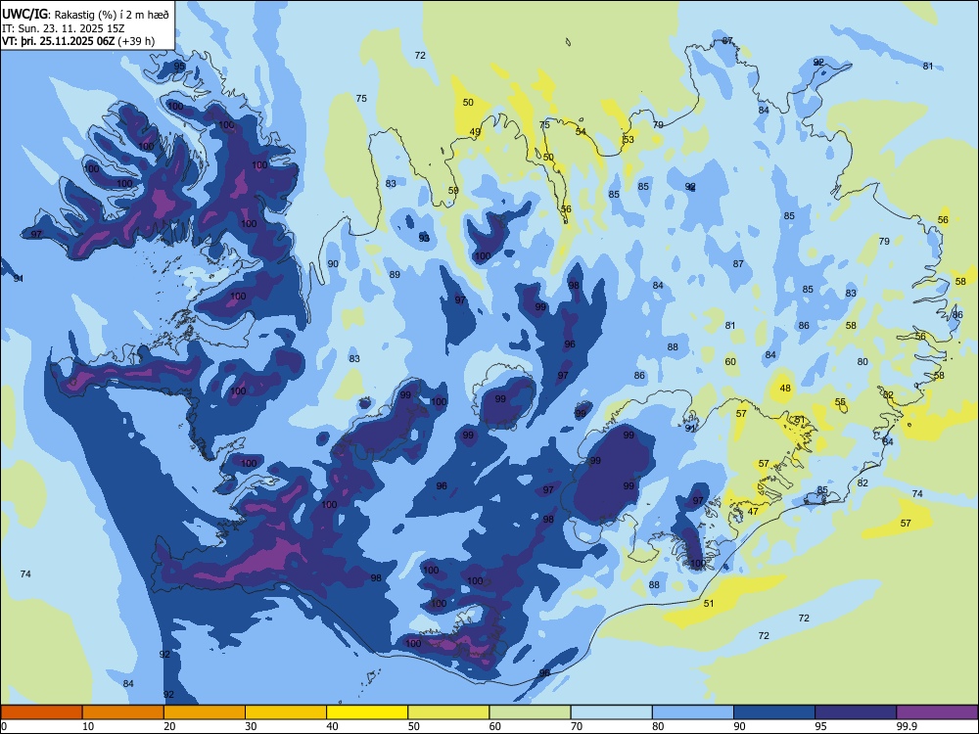Image resolution: width=979 pixels, height=734 pixels.
Task: Click the map value '95' in the Westfjords
Action: point(179,66)
